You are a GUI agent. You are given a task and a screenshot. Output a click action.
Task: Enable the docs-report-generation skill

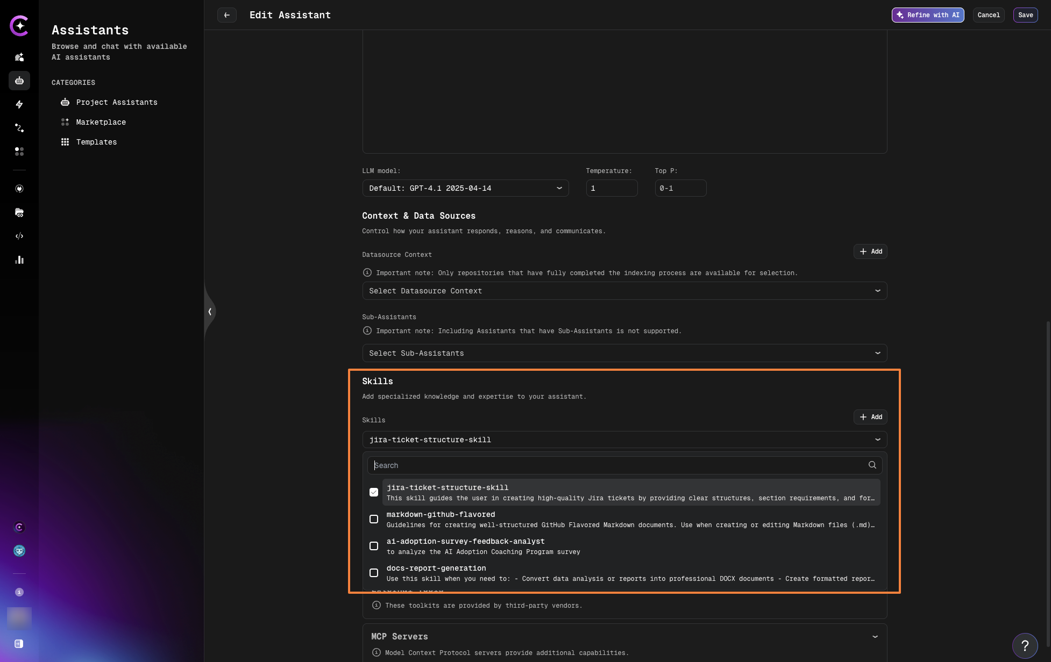point(374,572)
